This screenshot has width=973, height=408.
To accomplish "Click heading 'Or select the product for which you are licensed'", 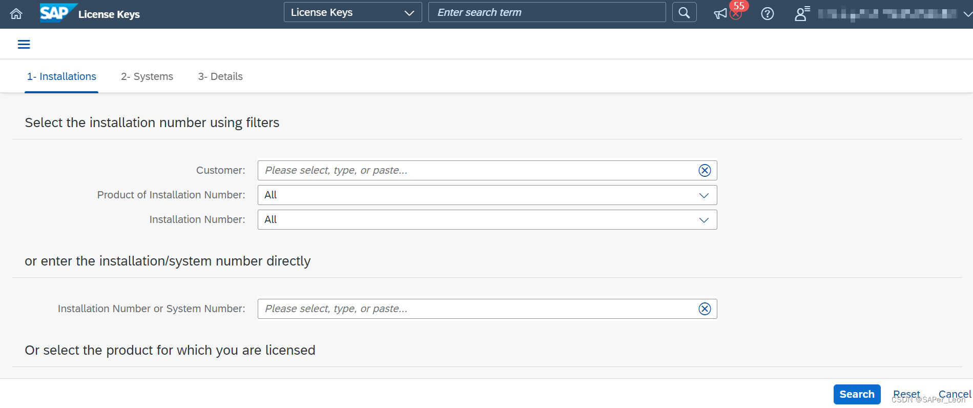I will point(170,350).
